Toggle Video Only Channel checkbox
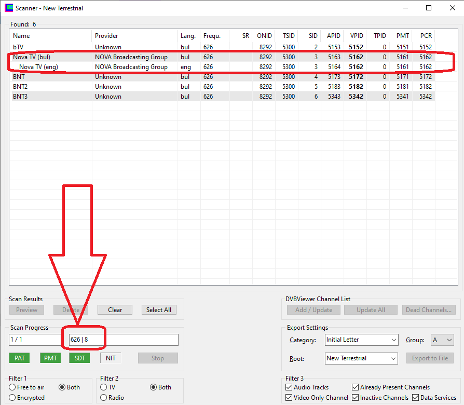 (x=317, y=398)
